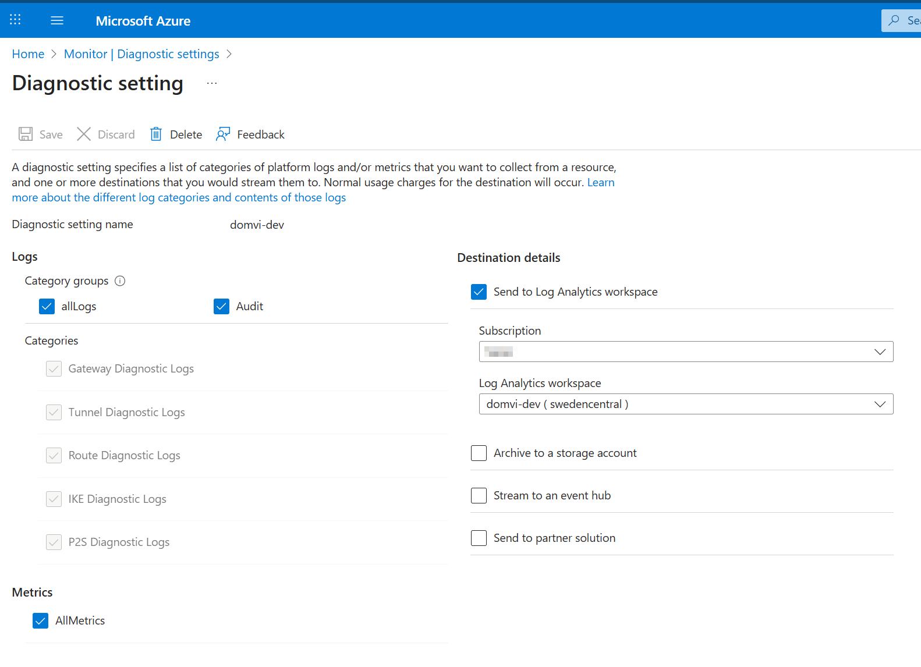Click the Save floppy disk icon
Image resolution: width=921 pixels, height=667 pixels.
click(x=26, y=134)
